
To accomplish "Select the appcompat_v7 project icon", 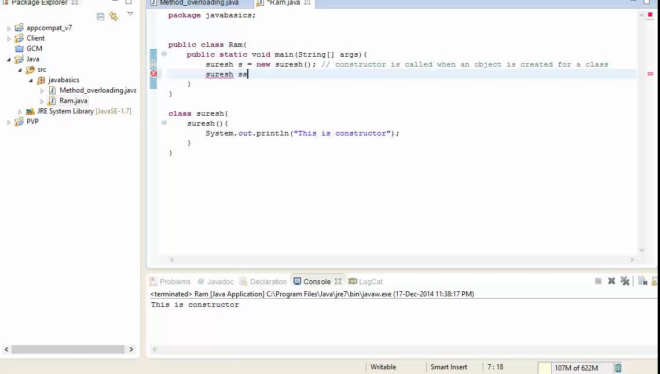I will click(x=19, y=28).
